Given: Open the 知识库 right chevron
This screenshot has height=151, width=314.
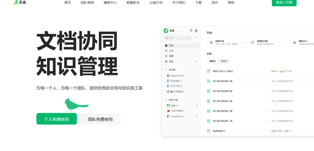Looking at the screenshot, I should click(197, 70).
